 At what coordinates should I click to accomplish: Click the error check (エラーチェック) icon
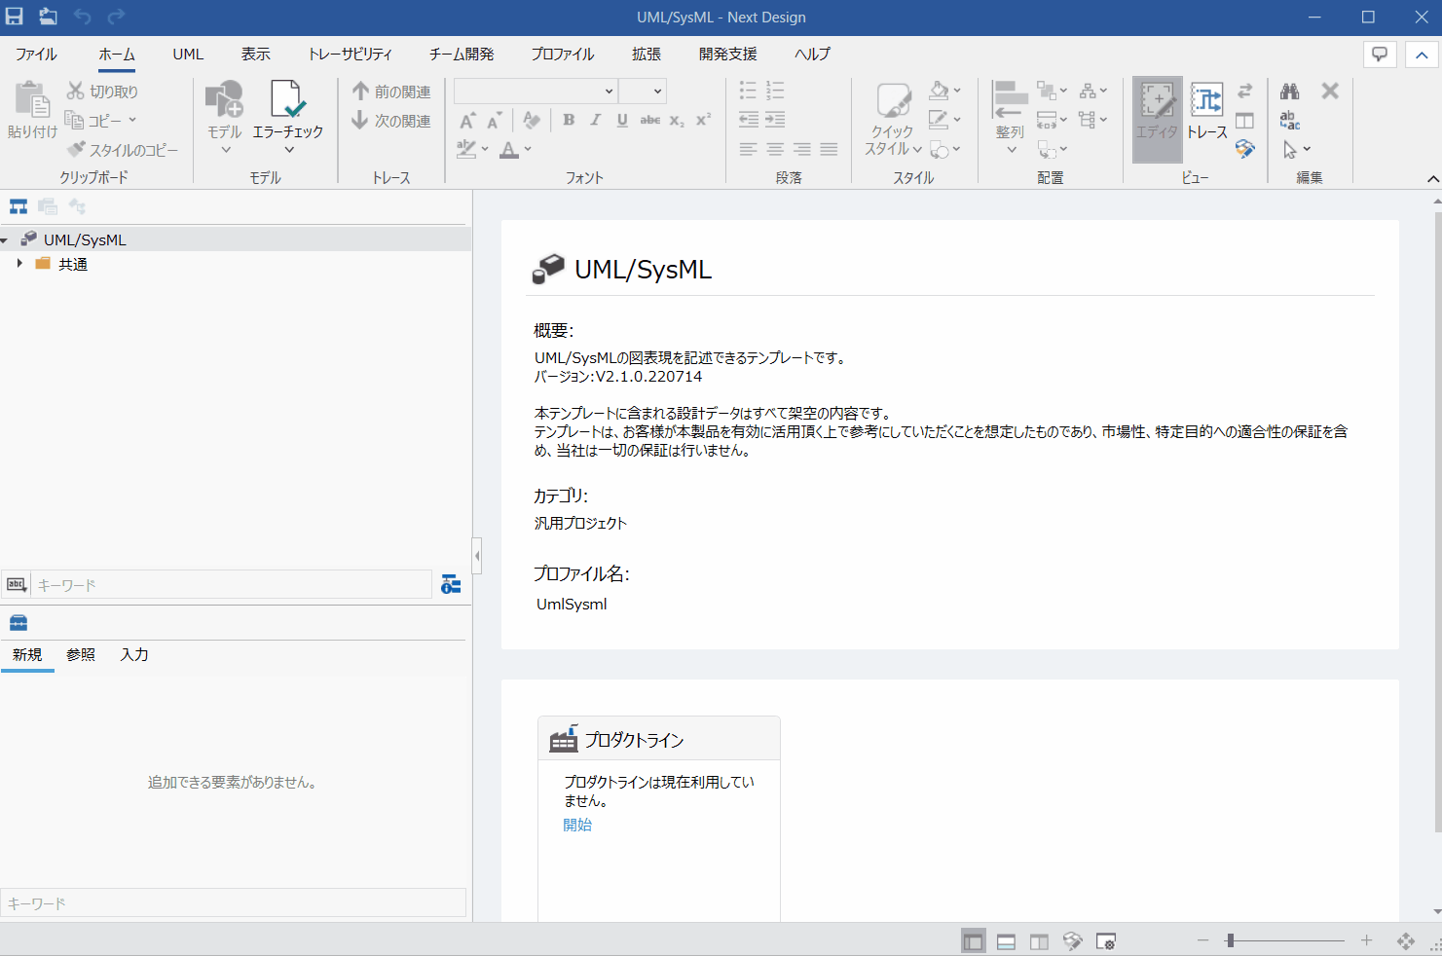[288, 99]
